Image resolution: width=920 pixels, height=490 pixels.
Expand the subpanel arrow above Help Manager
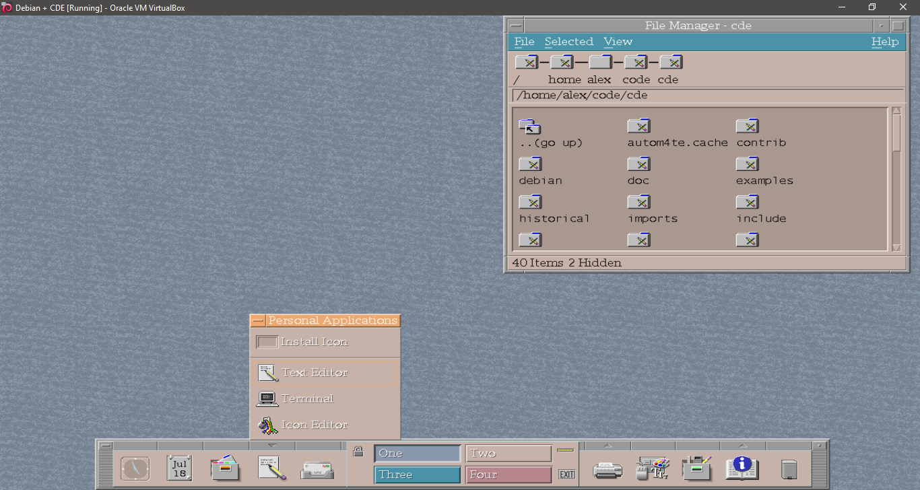point(742,446)
